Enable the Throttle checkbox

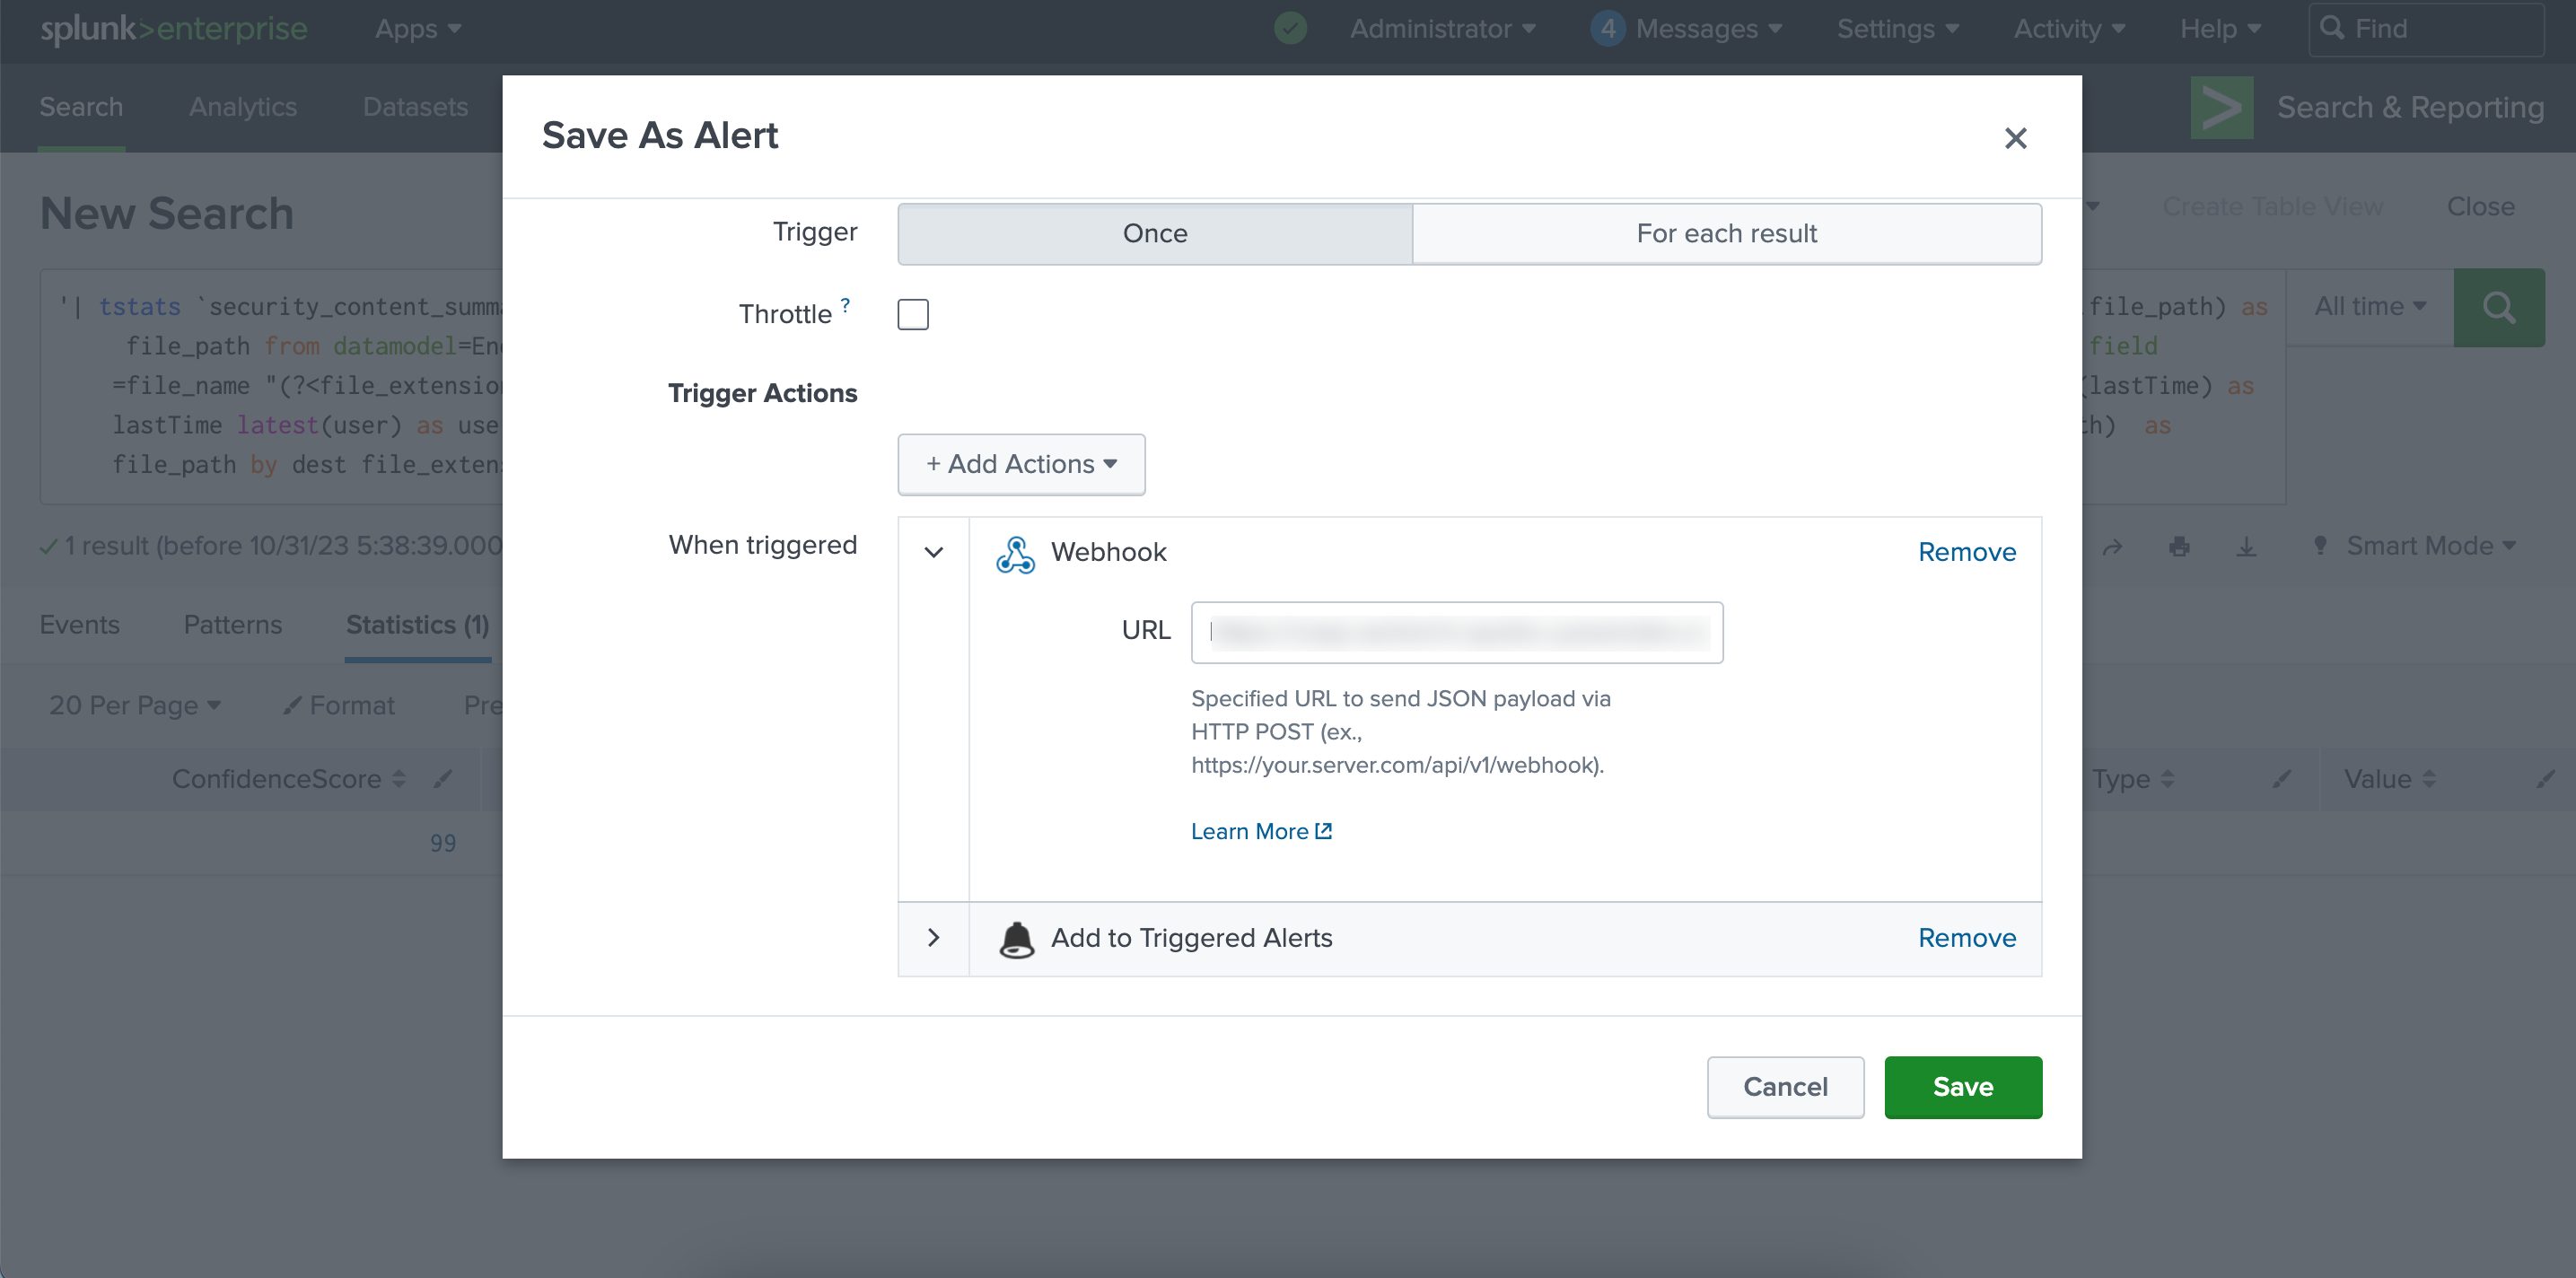coord(912,314)
